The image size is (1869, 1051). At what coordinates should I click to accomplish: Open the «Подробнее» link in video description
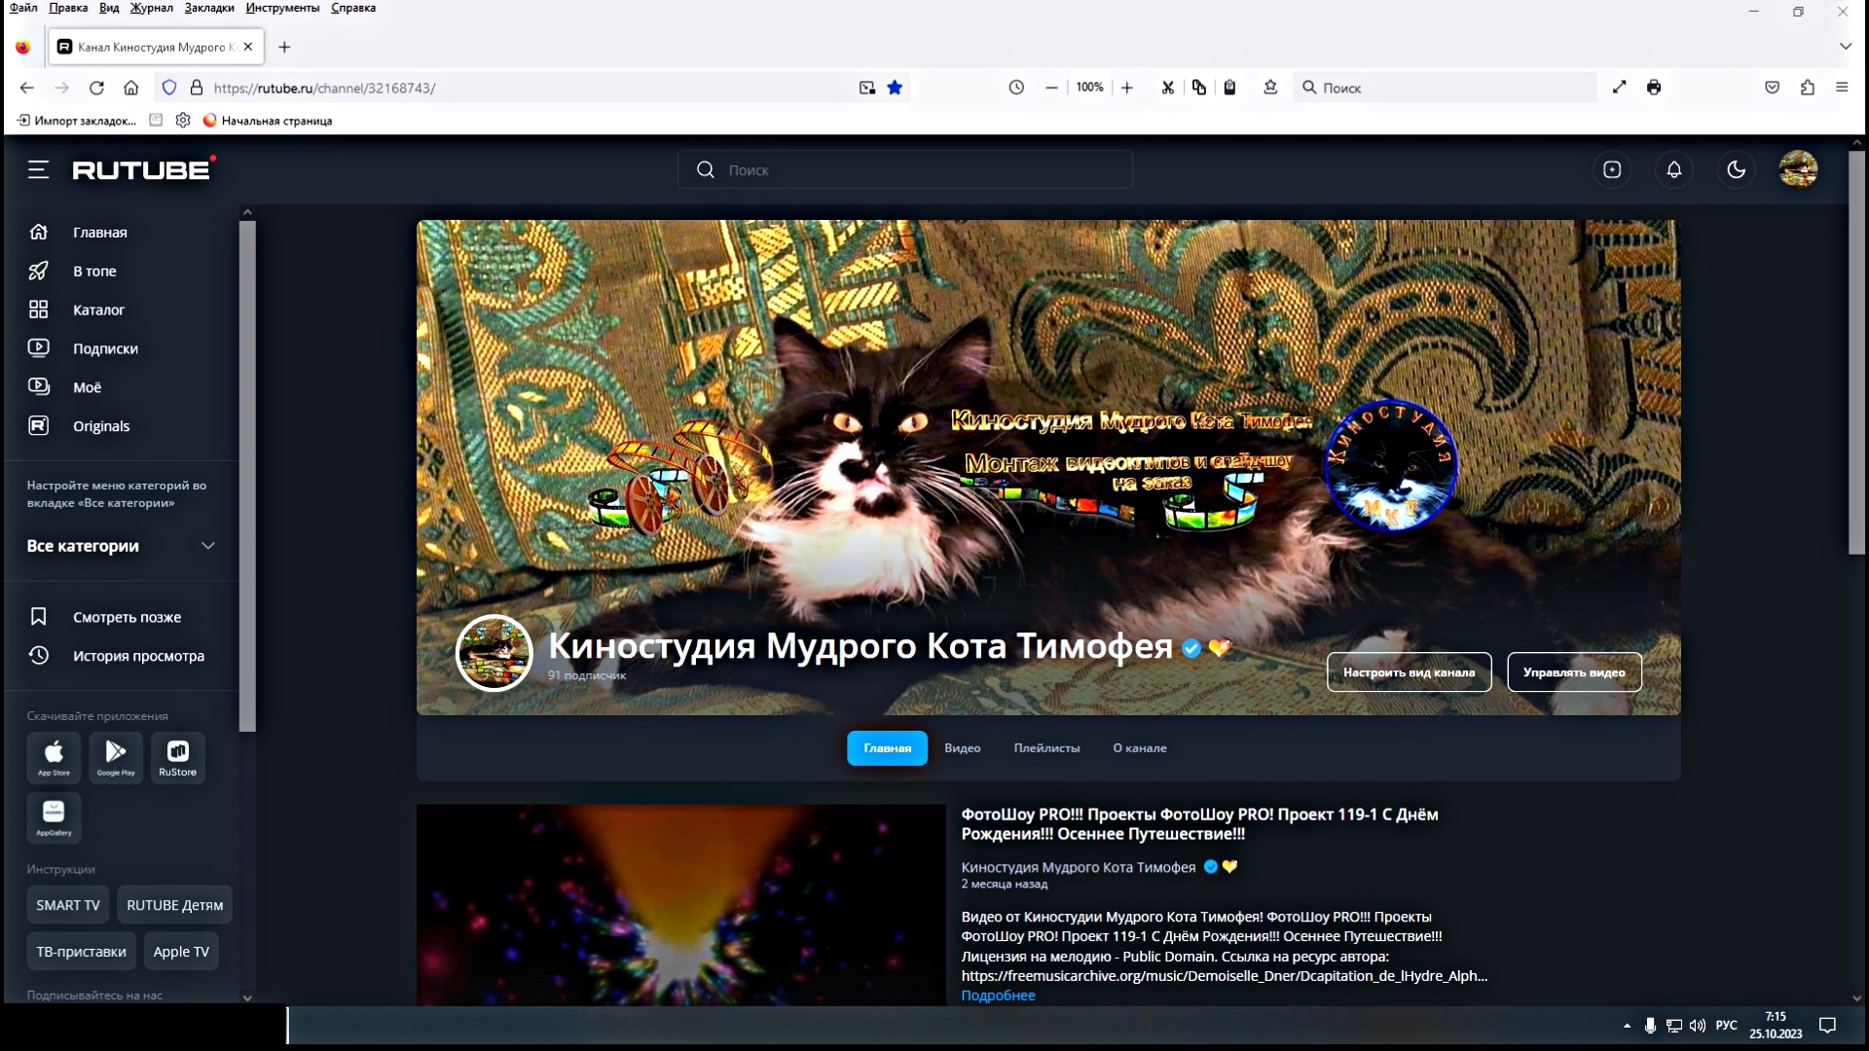click(x=998, y=995)
